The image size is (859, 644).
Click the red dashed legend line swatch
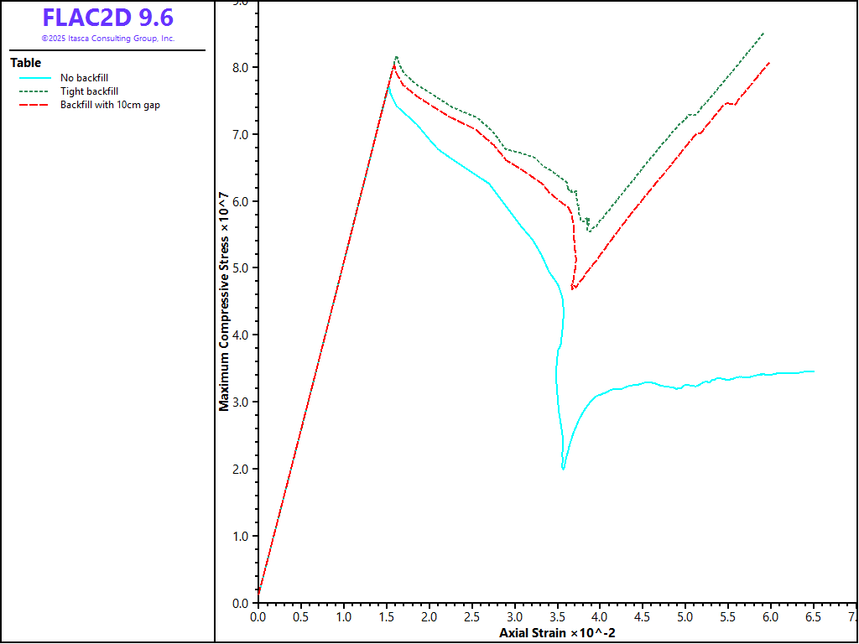[35, 105]
